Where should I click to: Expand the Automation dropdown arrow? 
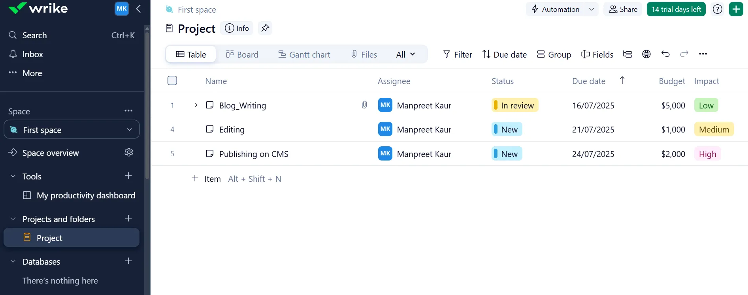pyautogui.click(x=592, y=9)
